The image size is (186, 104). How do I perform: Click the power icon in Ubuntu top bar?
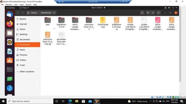[173, 8]
